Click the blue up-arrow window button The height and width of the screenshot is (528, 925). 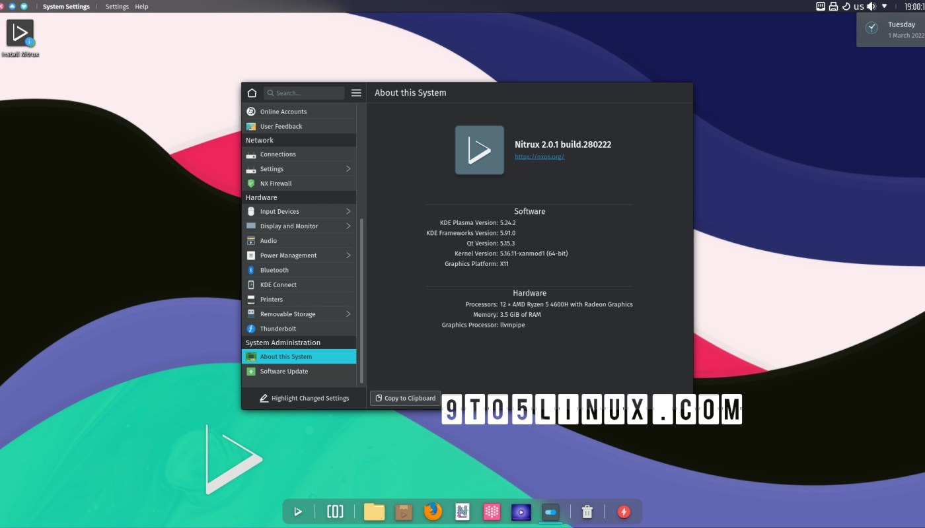coord(12,6)
